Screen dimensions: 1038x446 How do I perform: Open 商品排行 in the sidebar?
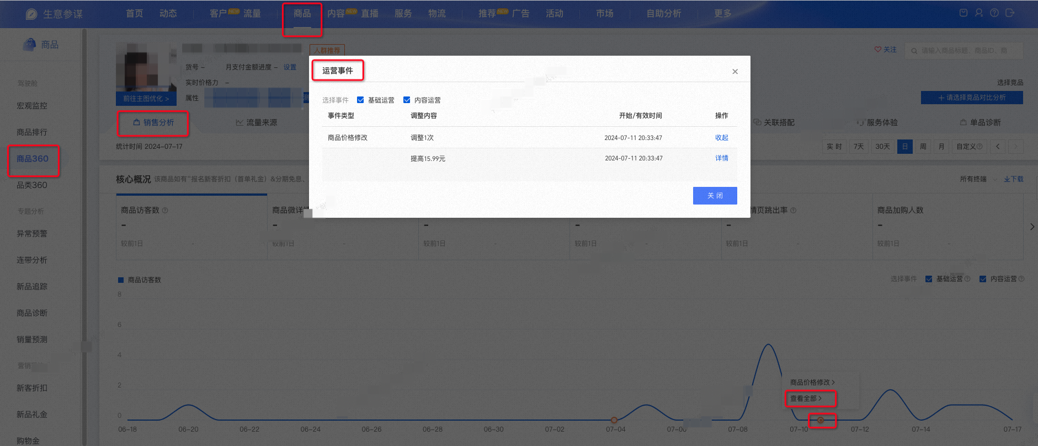point(32,132)
